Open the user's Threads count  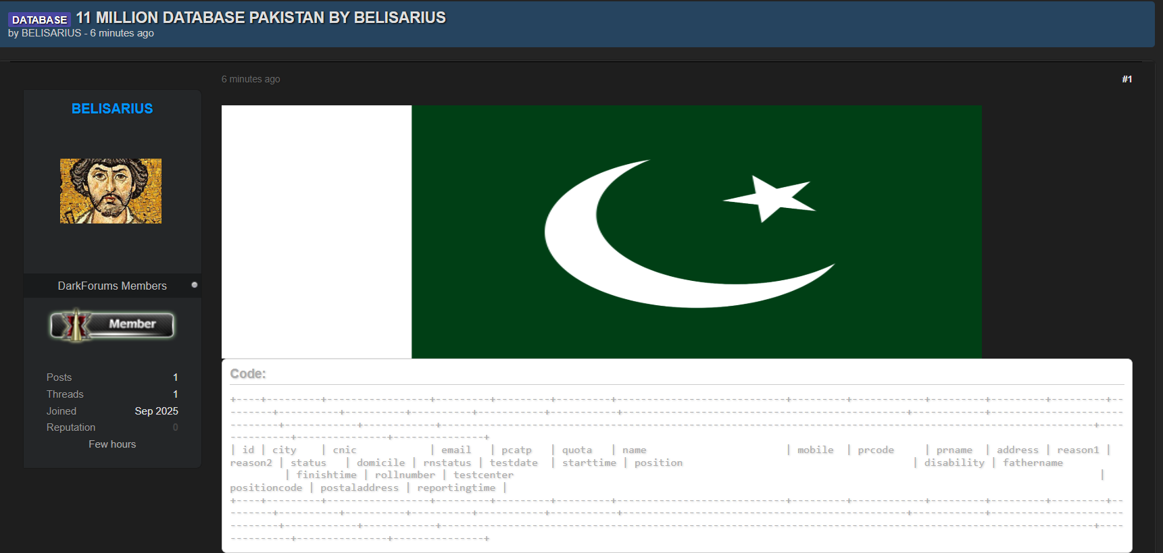click(175, 394)
